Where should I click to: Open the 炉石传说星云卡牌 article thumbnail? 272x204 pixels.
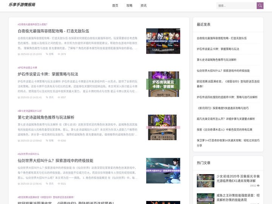pyautogui.click(x=163, y=84)
